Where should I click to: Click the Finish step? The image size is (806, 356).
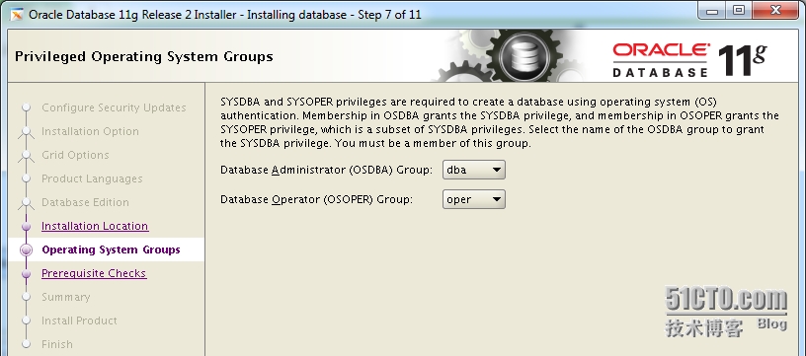[x=56, y=344]
